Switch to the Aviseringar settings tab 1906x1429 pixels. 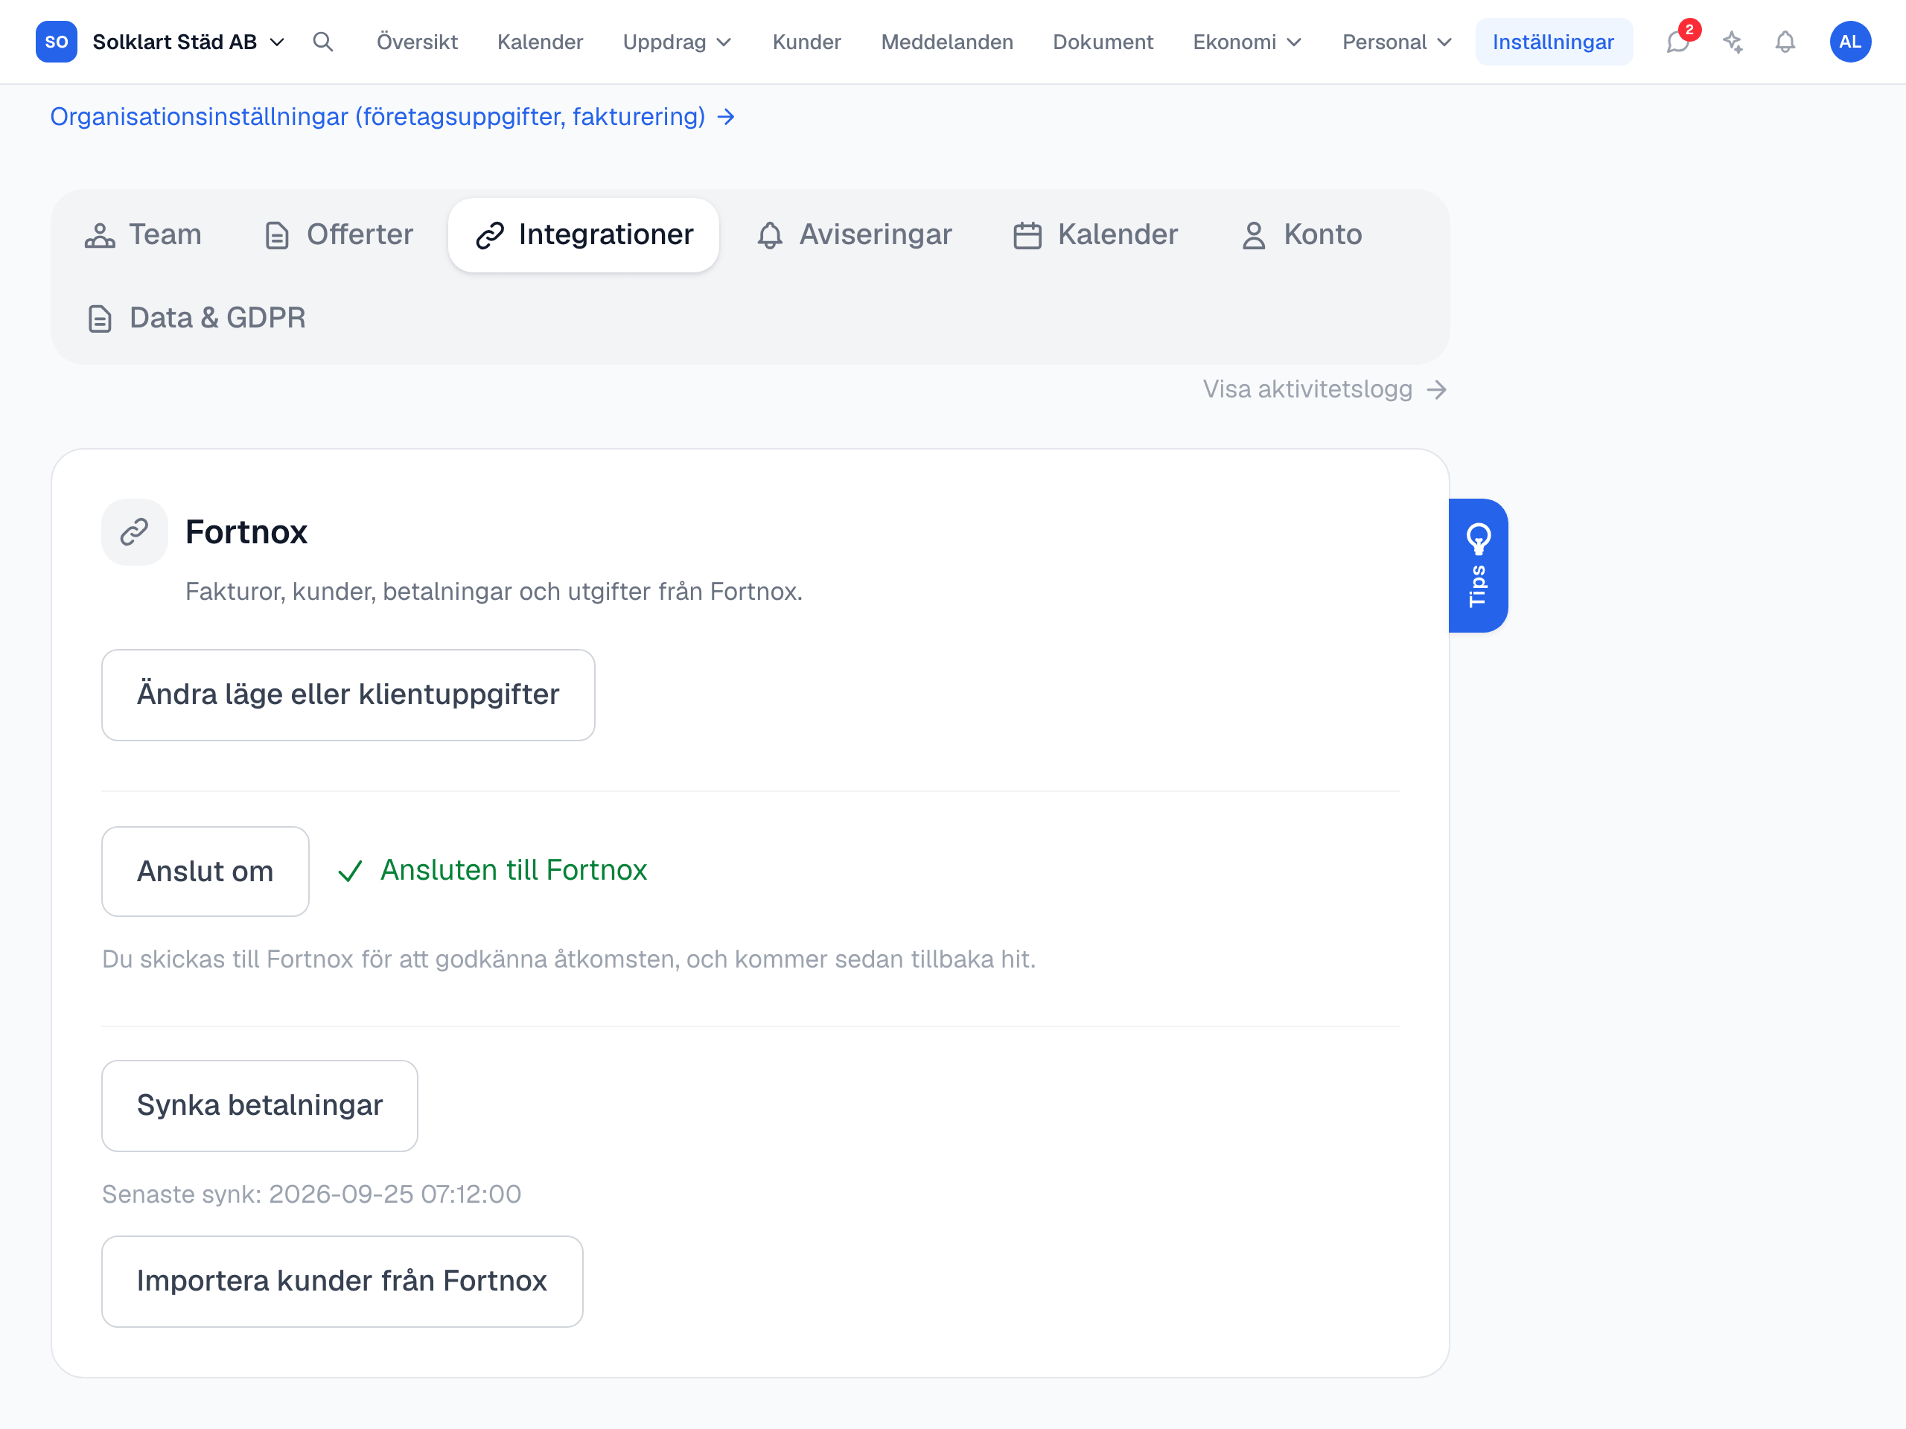click(x=854, y=235)
